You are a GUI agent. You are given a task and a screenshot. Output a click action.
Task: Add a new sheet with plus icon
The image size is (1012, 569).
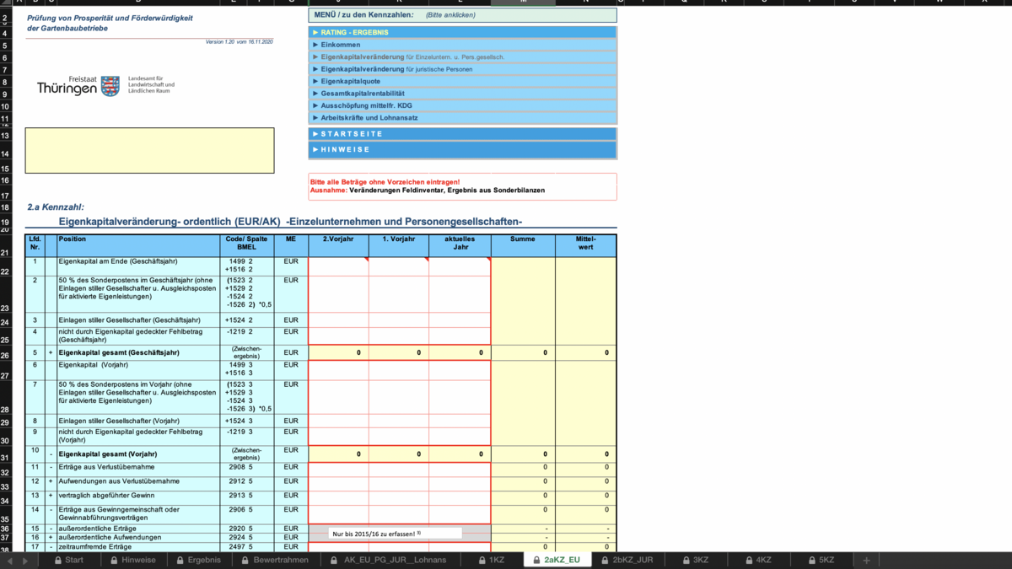[x=866, y=560]
